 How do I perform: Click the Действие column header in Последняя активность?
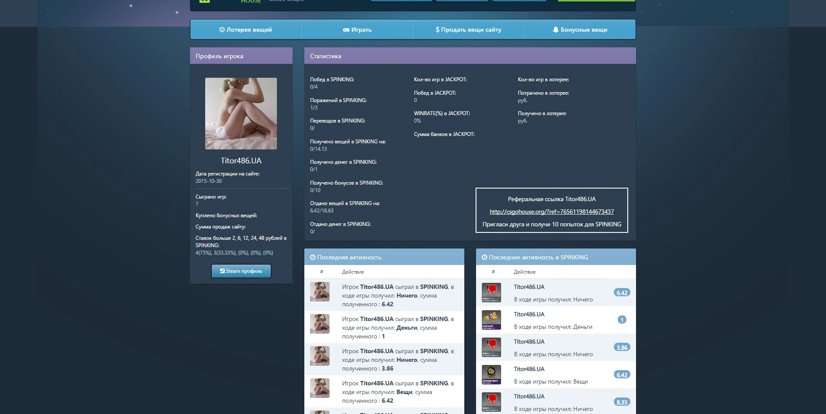coord(353,272)
